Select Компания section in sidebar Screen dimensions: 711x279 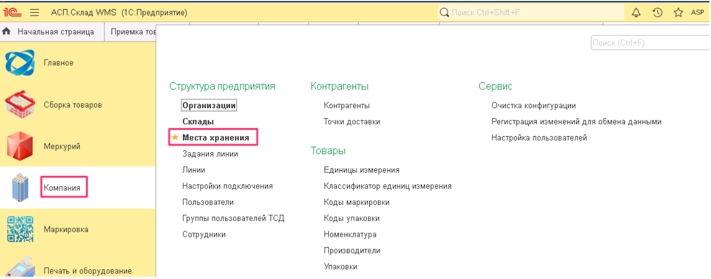click(x=62, y=188)
